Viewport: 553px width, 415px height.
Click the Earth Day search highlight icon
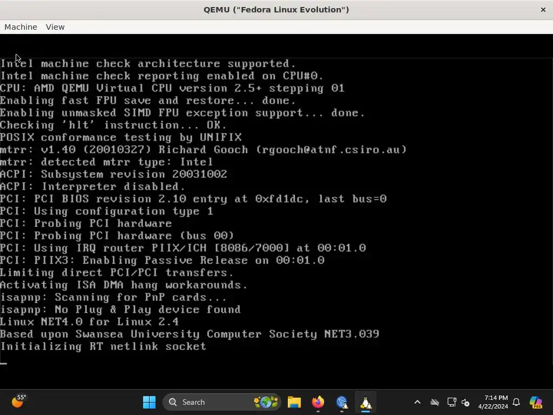click(x=266, y=402)
